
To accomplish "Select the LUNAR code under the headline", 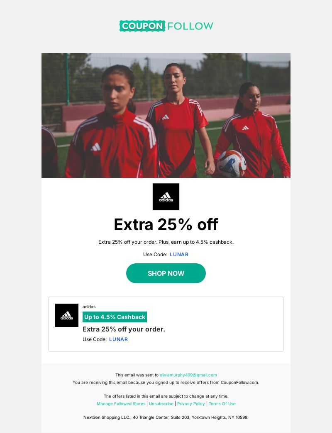I will click(x=179, y=254).
